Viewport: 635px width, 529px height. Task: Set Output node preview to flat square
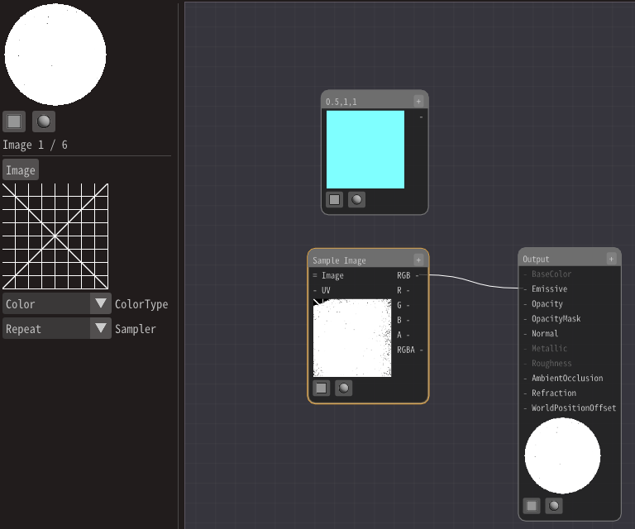coord(532,505)
